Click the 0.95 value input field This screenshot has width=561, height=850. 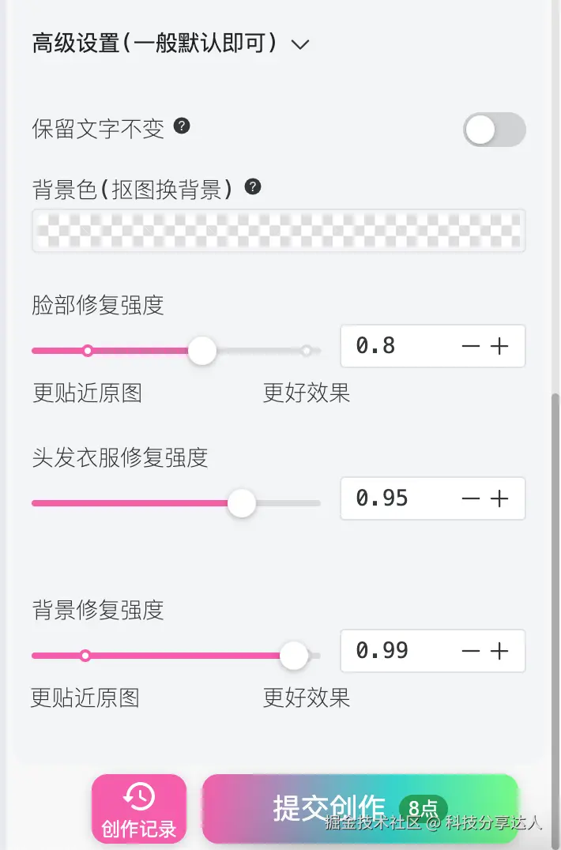click(379, 498)
